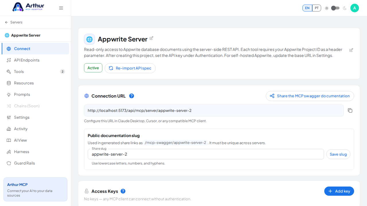The height and width of the screenshot is (206, 367).
Task: Click the Guard Rails shield icon
Action: tap(9, 163)
